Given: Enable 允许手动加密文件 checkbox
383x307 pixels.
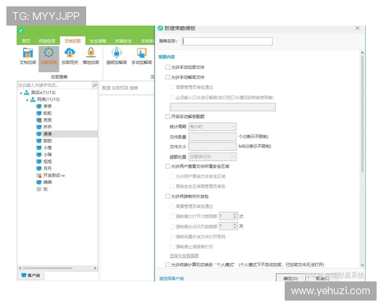Looking at the screenshot, I should point(168,67).
